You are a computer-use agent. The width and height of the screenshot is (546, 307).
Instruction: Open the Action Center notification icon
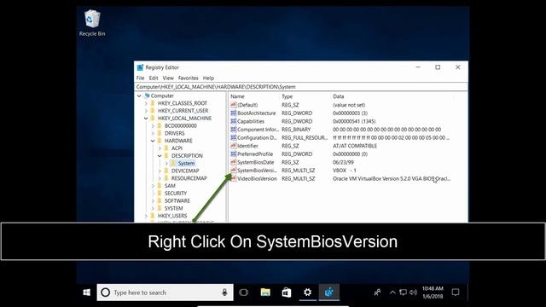point(456,293)
